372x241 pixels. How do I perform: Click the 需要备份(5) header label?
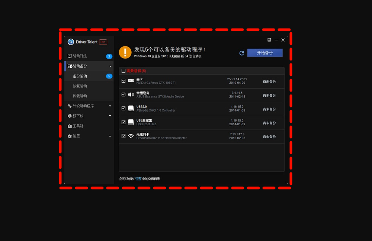[x=136, y=71]
